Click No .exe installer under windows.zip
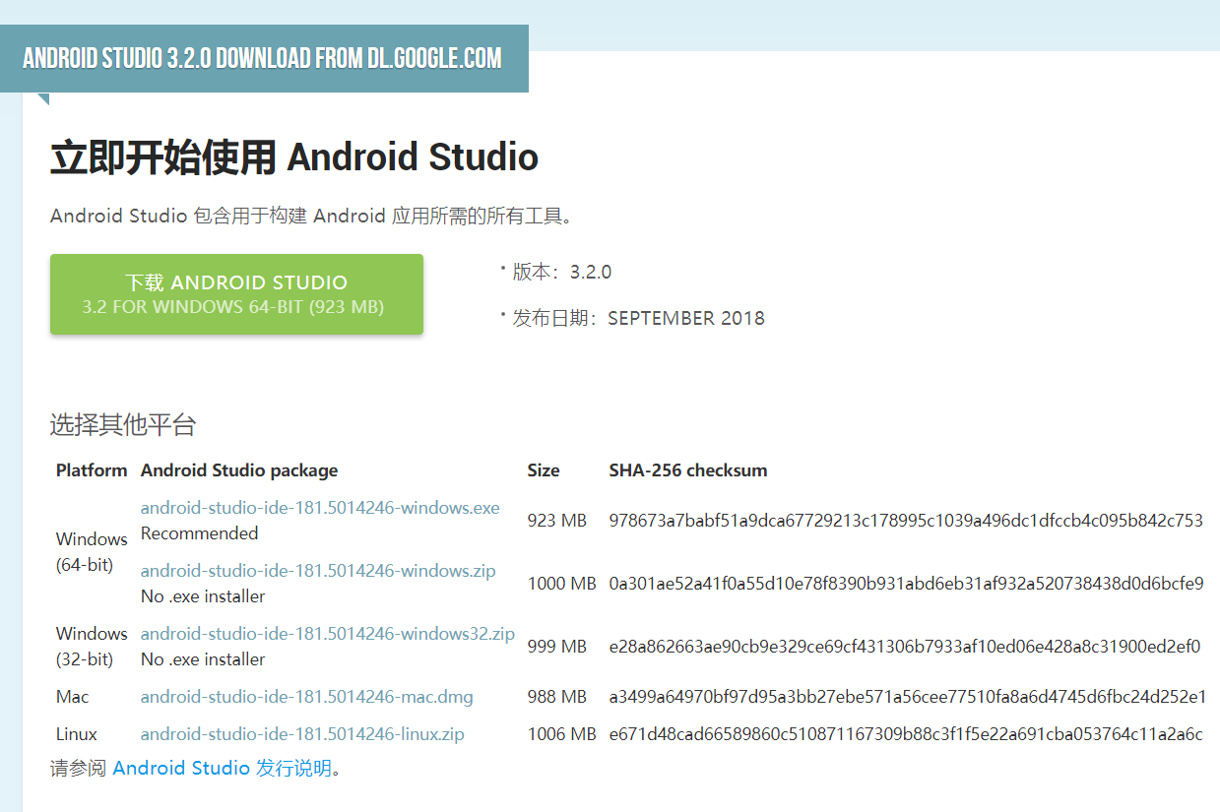Viewport: 1220px width, 812px height. (203, 596)
